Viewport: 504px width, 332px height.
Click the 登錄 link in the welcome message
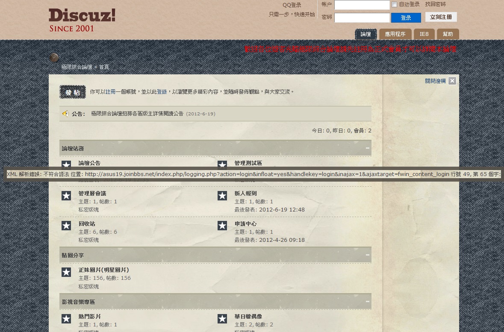[162, 91]
